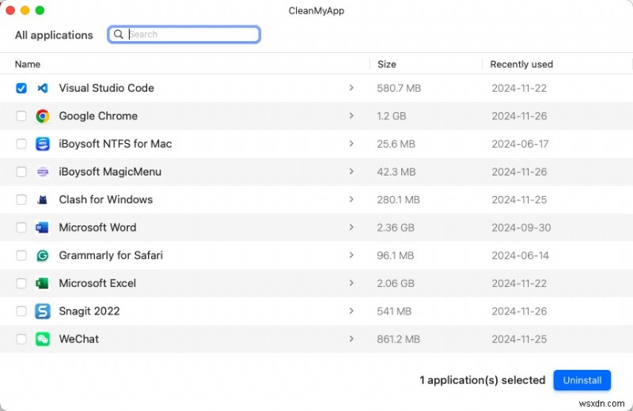Check the Snagit 2022 checkbox
Viewport: 633px width, 411px height.
[x=21, y=311]
